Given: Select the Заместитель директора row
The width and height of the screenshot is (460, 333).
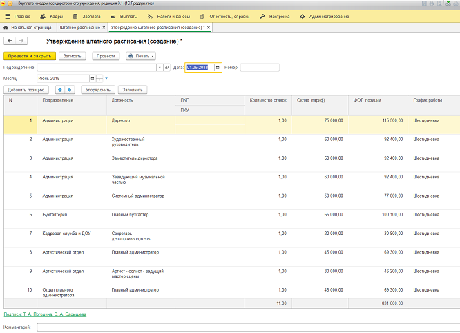Looking at the screenshot, I should click(x=232, y=162).
